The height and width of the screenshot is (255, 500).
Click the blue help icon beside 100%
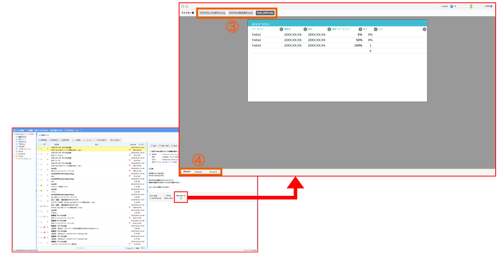click(x=491, y=6)
